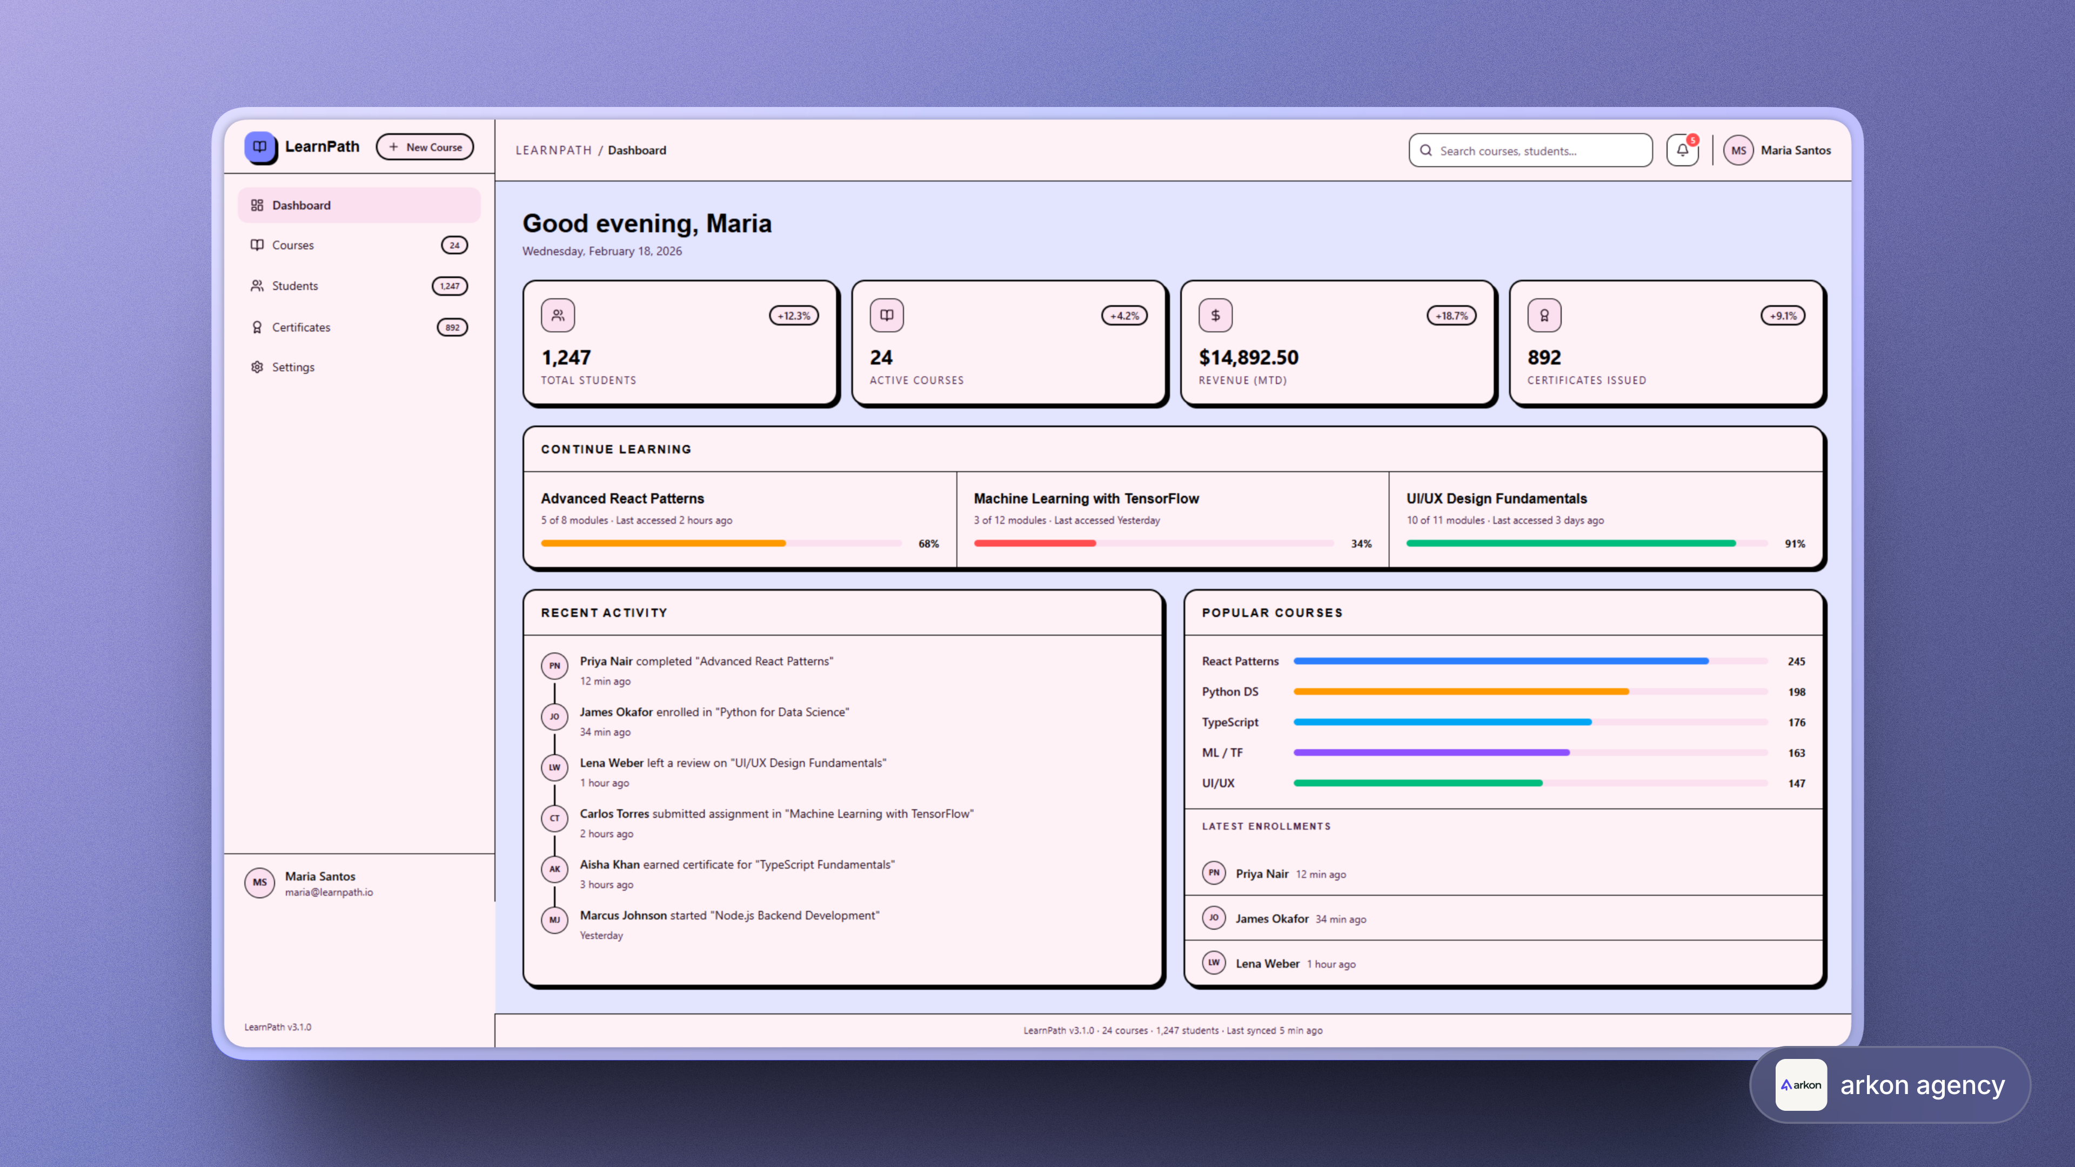Click the JO avatar in Latest Enrollments
Screen dimensions: 2075x1167
(1214, 918)
